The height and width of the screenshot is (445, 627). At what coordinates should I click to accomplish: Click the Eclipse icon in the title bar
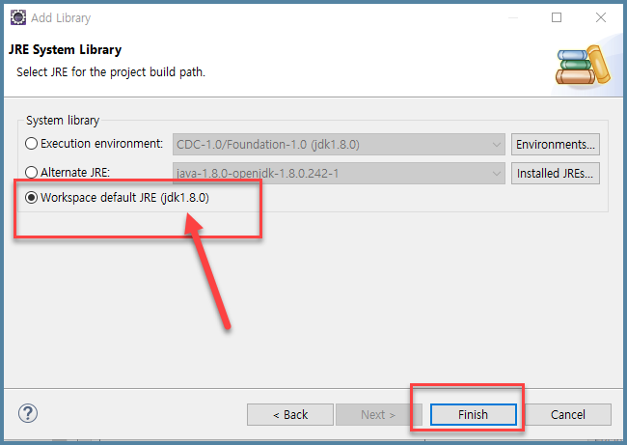(x=18, y=17)
